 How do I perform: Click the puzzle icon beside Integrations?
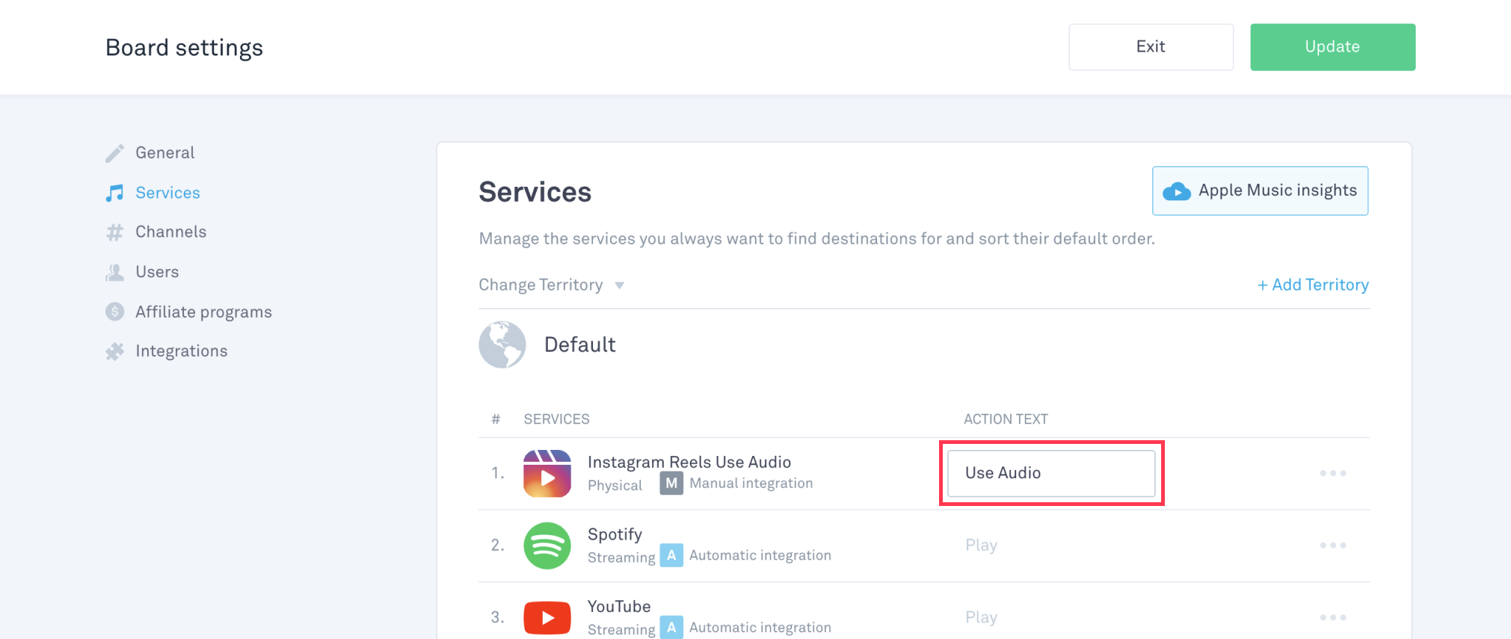(114, 351)
